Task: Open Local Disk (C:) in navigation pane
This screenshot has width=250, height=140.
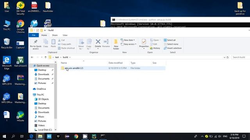Action: coord(45,129)
